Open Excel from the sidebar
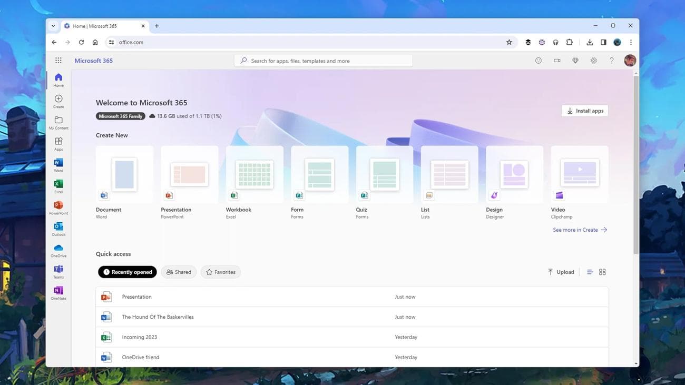Screen dimensions: 685x385 click(x=58, y=187)
